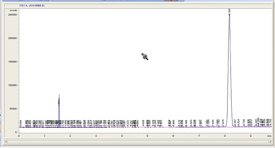Click the 50000 label on the y-axis
The width and height of the screenshot is (275, 148).
point(13,109)
